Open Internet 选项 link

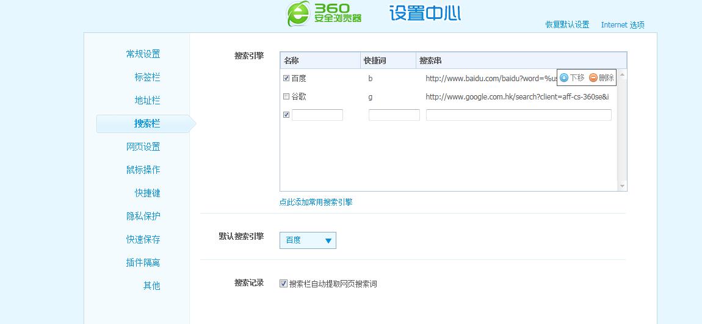(x=622, y=25)
